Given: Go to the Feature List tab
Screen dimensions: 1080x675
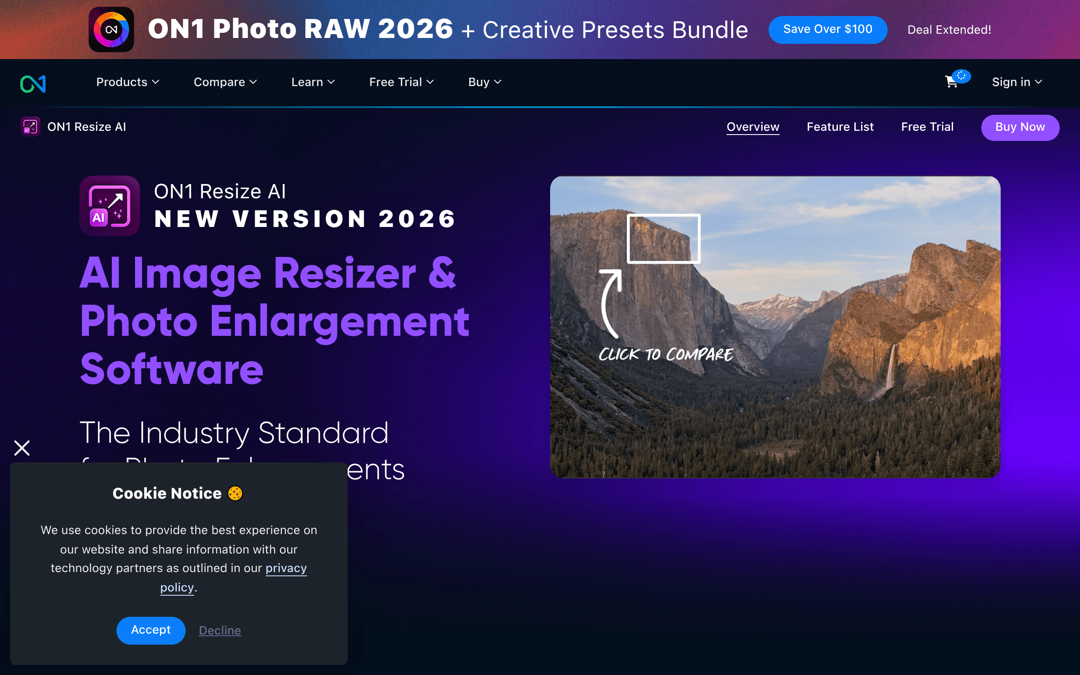Looking at the screenshot, I should pos(840,127).
